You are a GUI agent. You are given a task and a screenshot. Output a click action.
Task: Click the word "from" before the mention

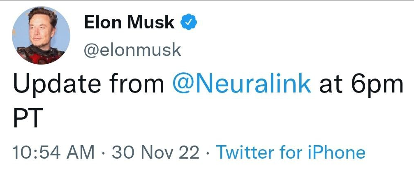(136, 84)
